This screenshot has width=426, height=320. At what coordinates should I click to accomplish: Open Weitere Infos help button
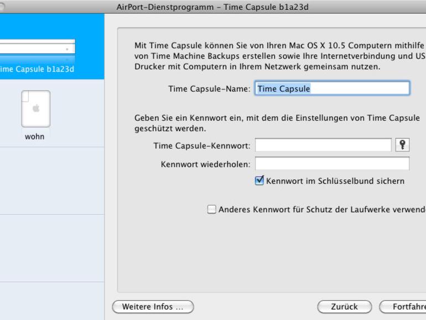tap(153, 307)
